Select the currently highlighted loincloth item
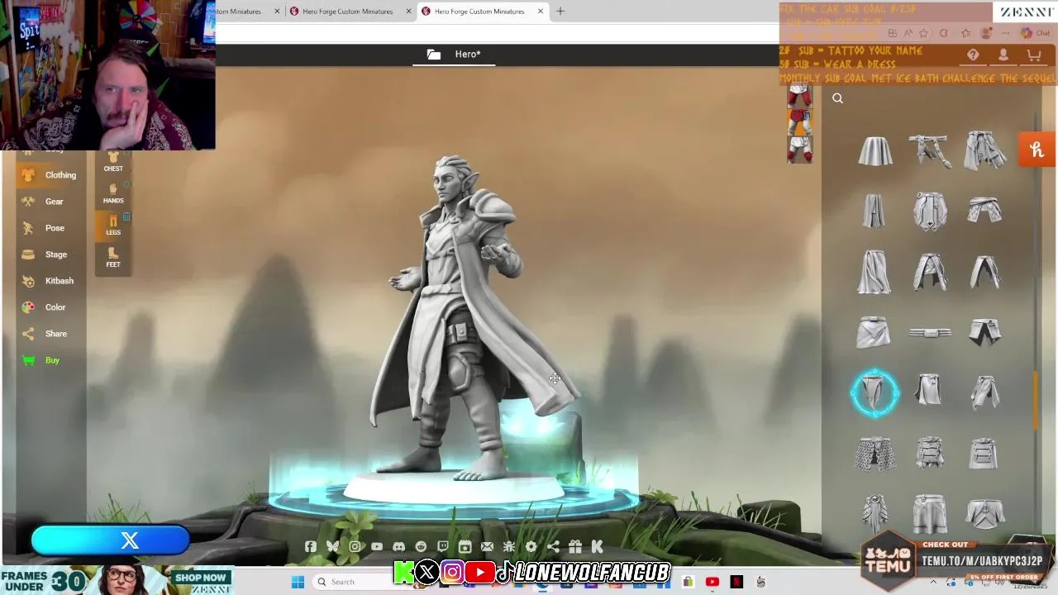The height and width of the screenshot is (595, 1058). coord(875,393)
